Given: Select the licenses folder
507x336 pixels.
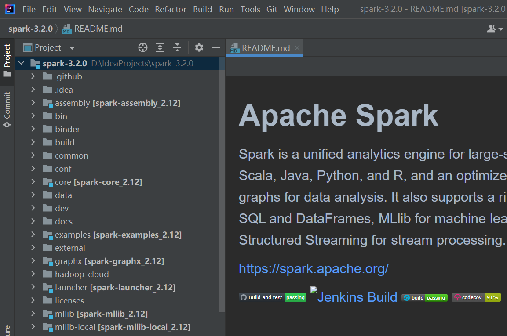Looking at the screenshot, I should 69,301.
